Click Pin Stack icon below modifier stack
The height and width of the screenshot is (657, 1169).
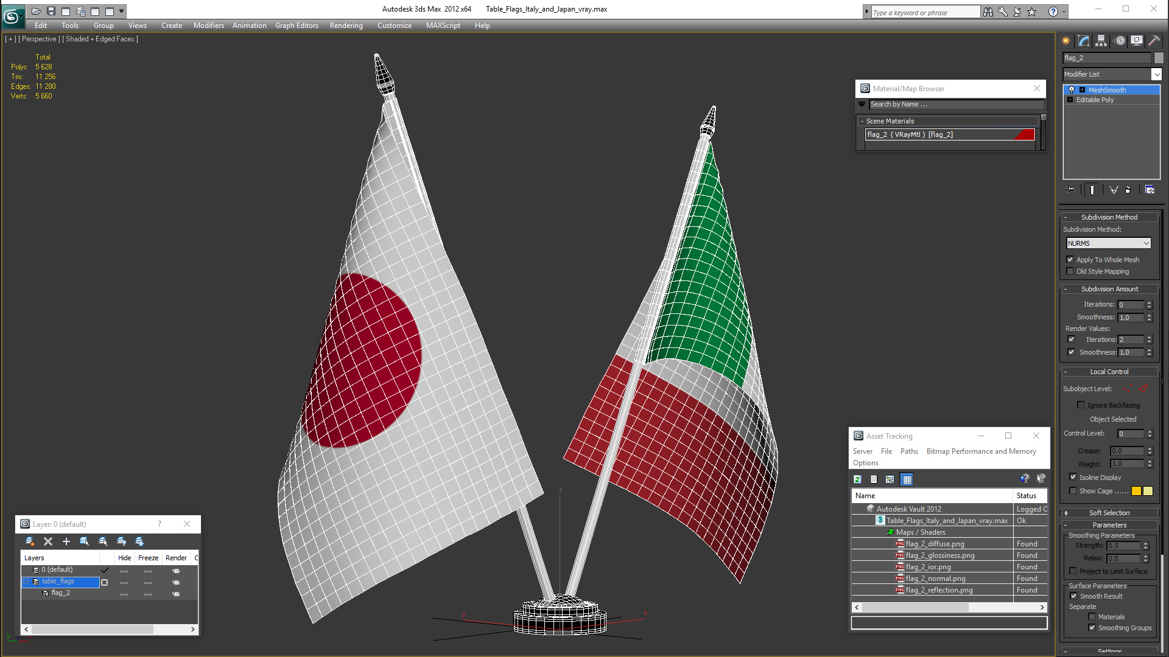point(1071,190)
